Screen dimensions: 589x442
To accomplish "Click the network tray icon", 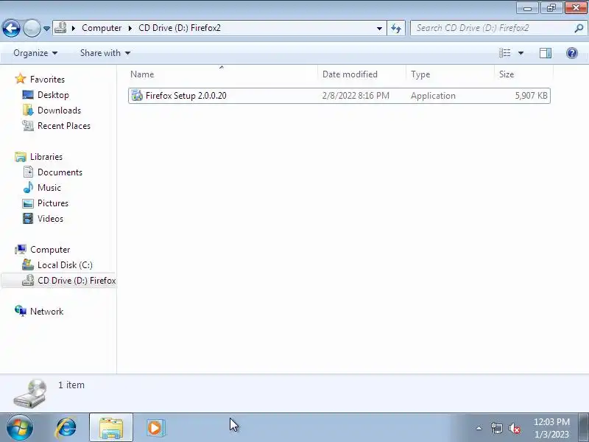I will point(496,428).
